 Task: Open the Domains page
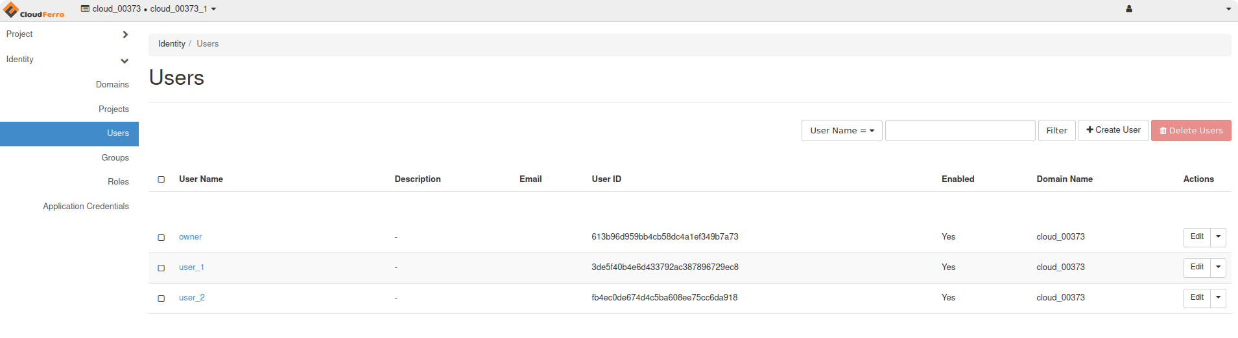click(x=112, y=85)
